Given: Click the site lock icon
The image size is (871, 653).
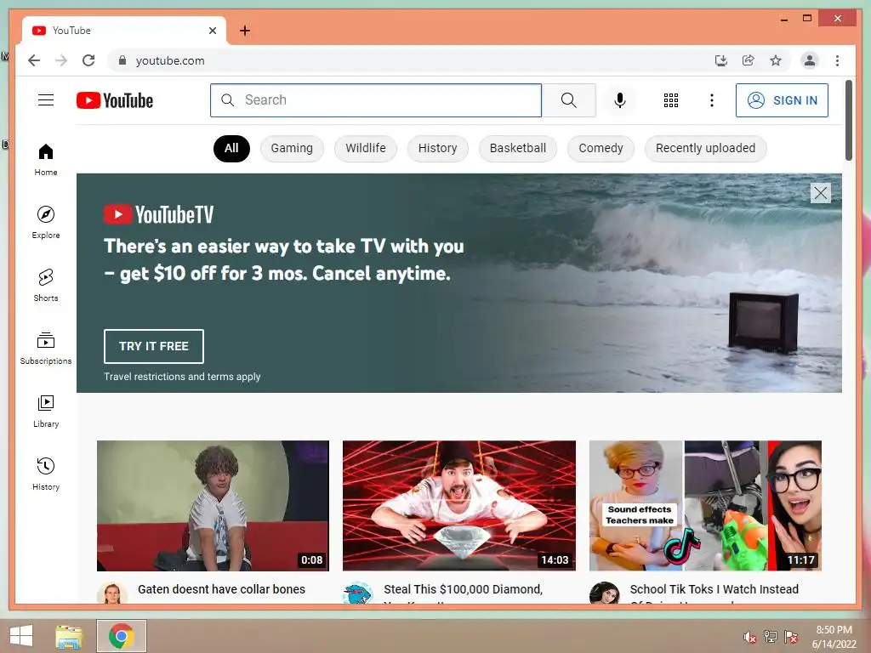Looking at the screenshot, I should click(122, 60).
